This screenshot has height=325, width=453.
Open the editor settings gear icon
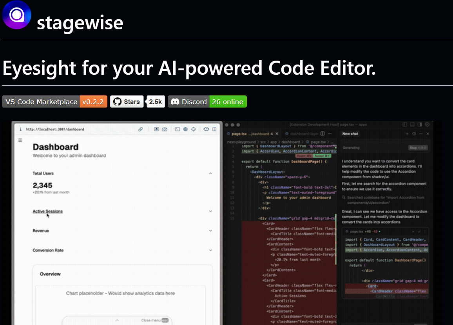point(427,125)
